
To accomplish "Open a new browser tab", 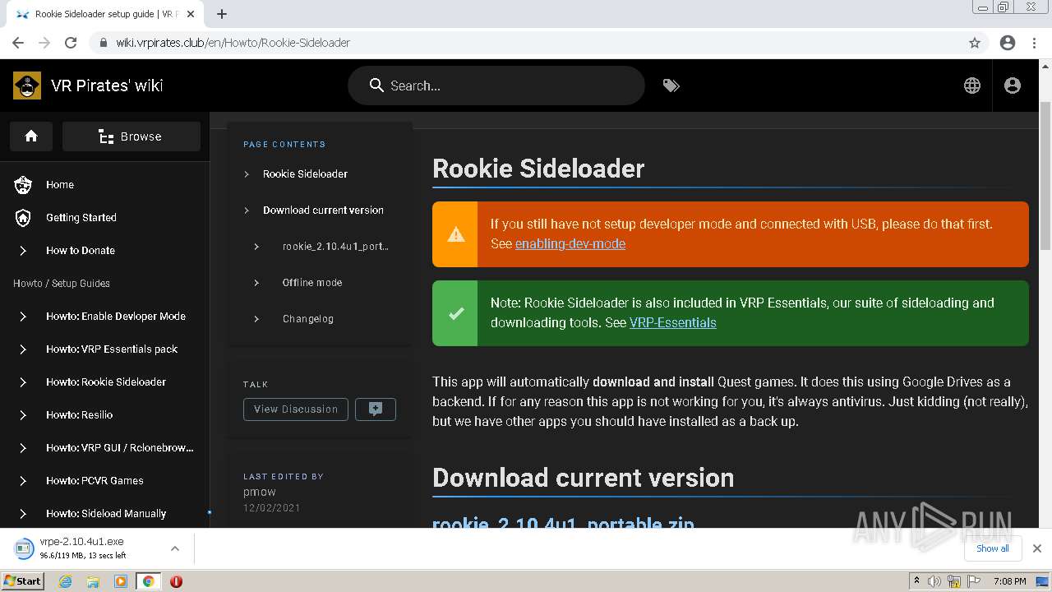I will [x=222, y=14].
